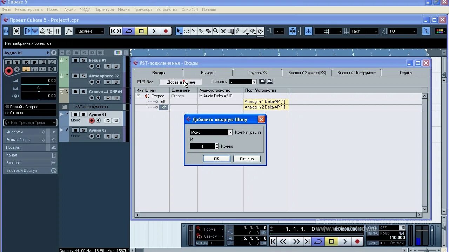This screenshot has width=449, height=252.
Task: Toggle Activate Project power button
Action: coord(6,31)
